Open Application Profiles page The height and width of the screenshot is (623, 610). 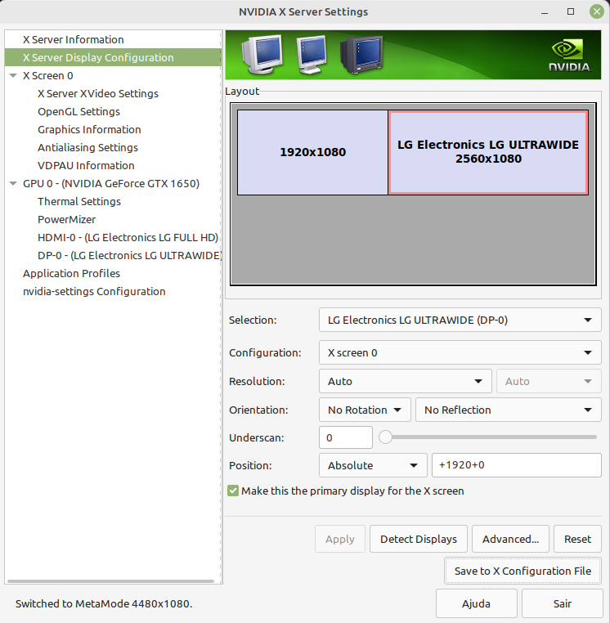pyautogui.click(x=71, y=273)
